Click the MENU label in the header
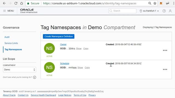Viewport: 175px width, 98px height. 11,11
